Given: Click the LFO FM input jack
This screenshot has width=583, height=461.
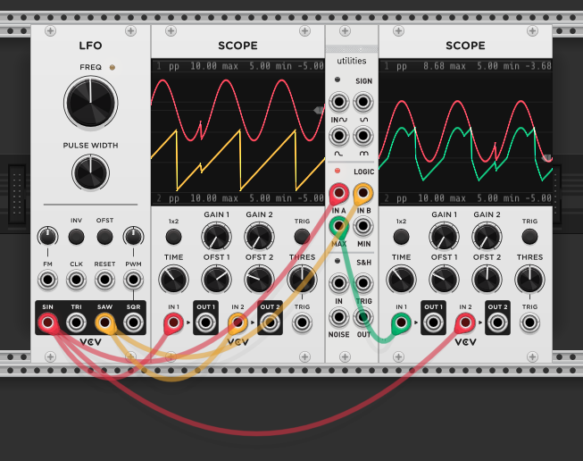Looking at the screenshot, I should (47, 280).
